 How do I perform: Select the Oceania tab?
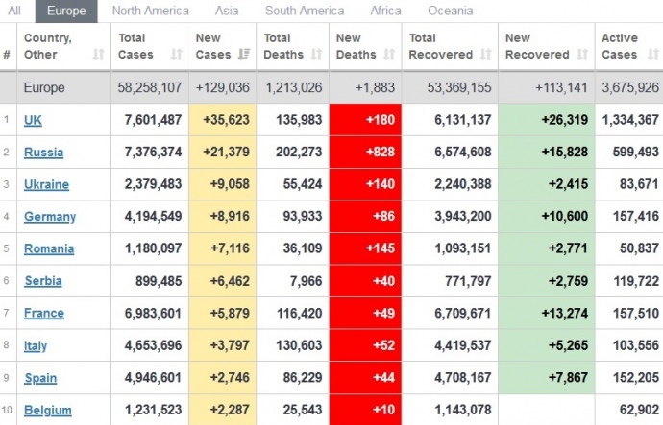coord(450,12)
